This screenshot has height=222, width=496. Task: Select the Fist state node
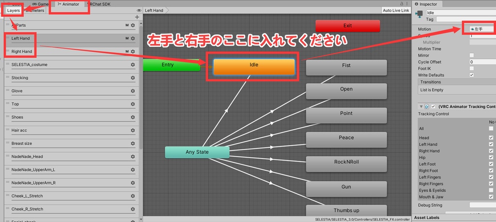pyautogui.click(x=346, y=67)
